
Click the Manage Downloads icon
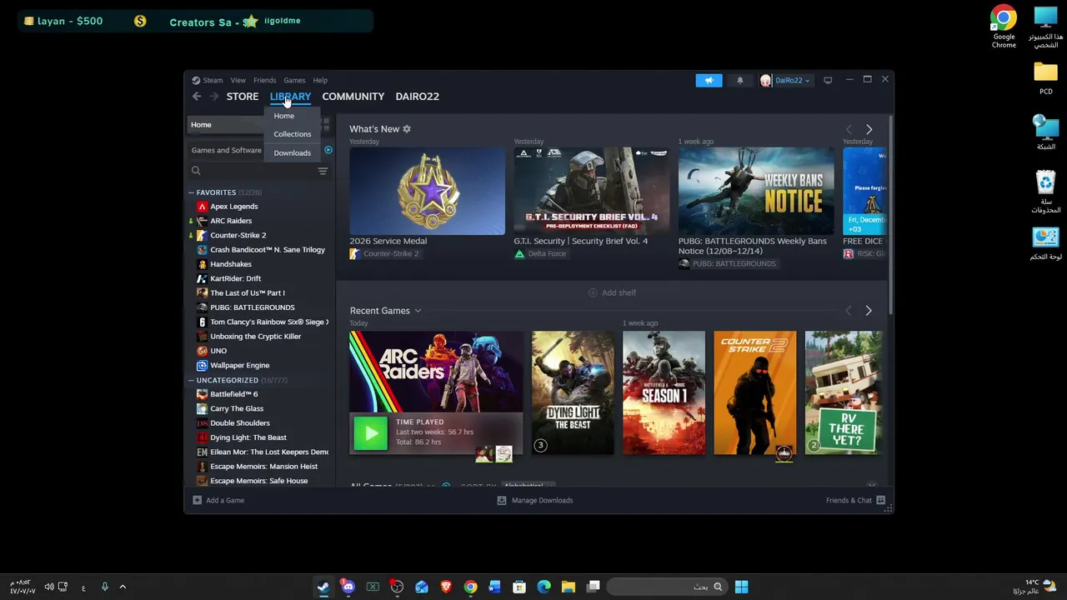coord(501,500)
